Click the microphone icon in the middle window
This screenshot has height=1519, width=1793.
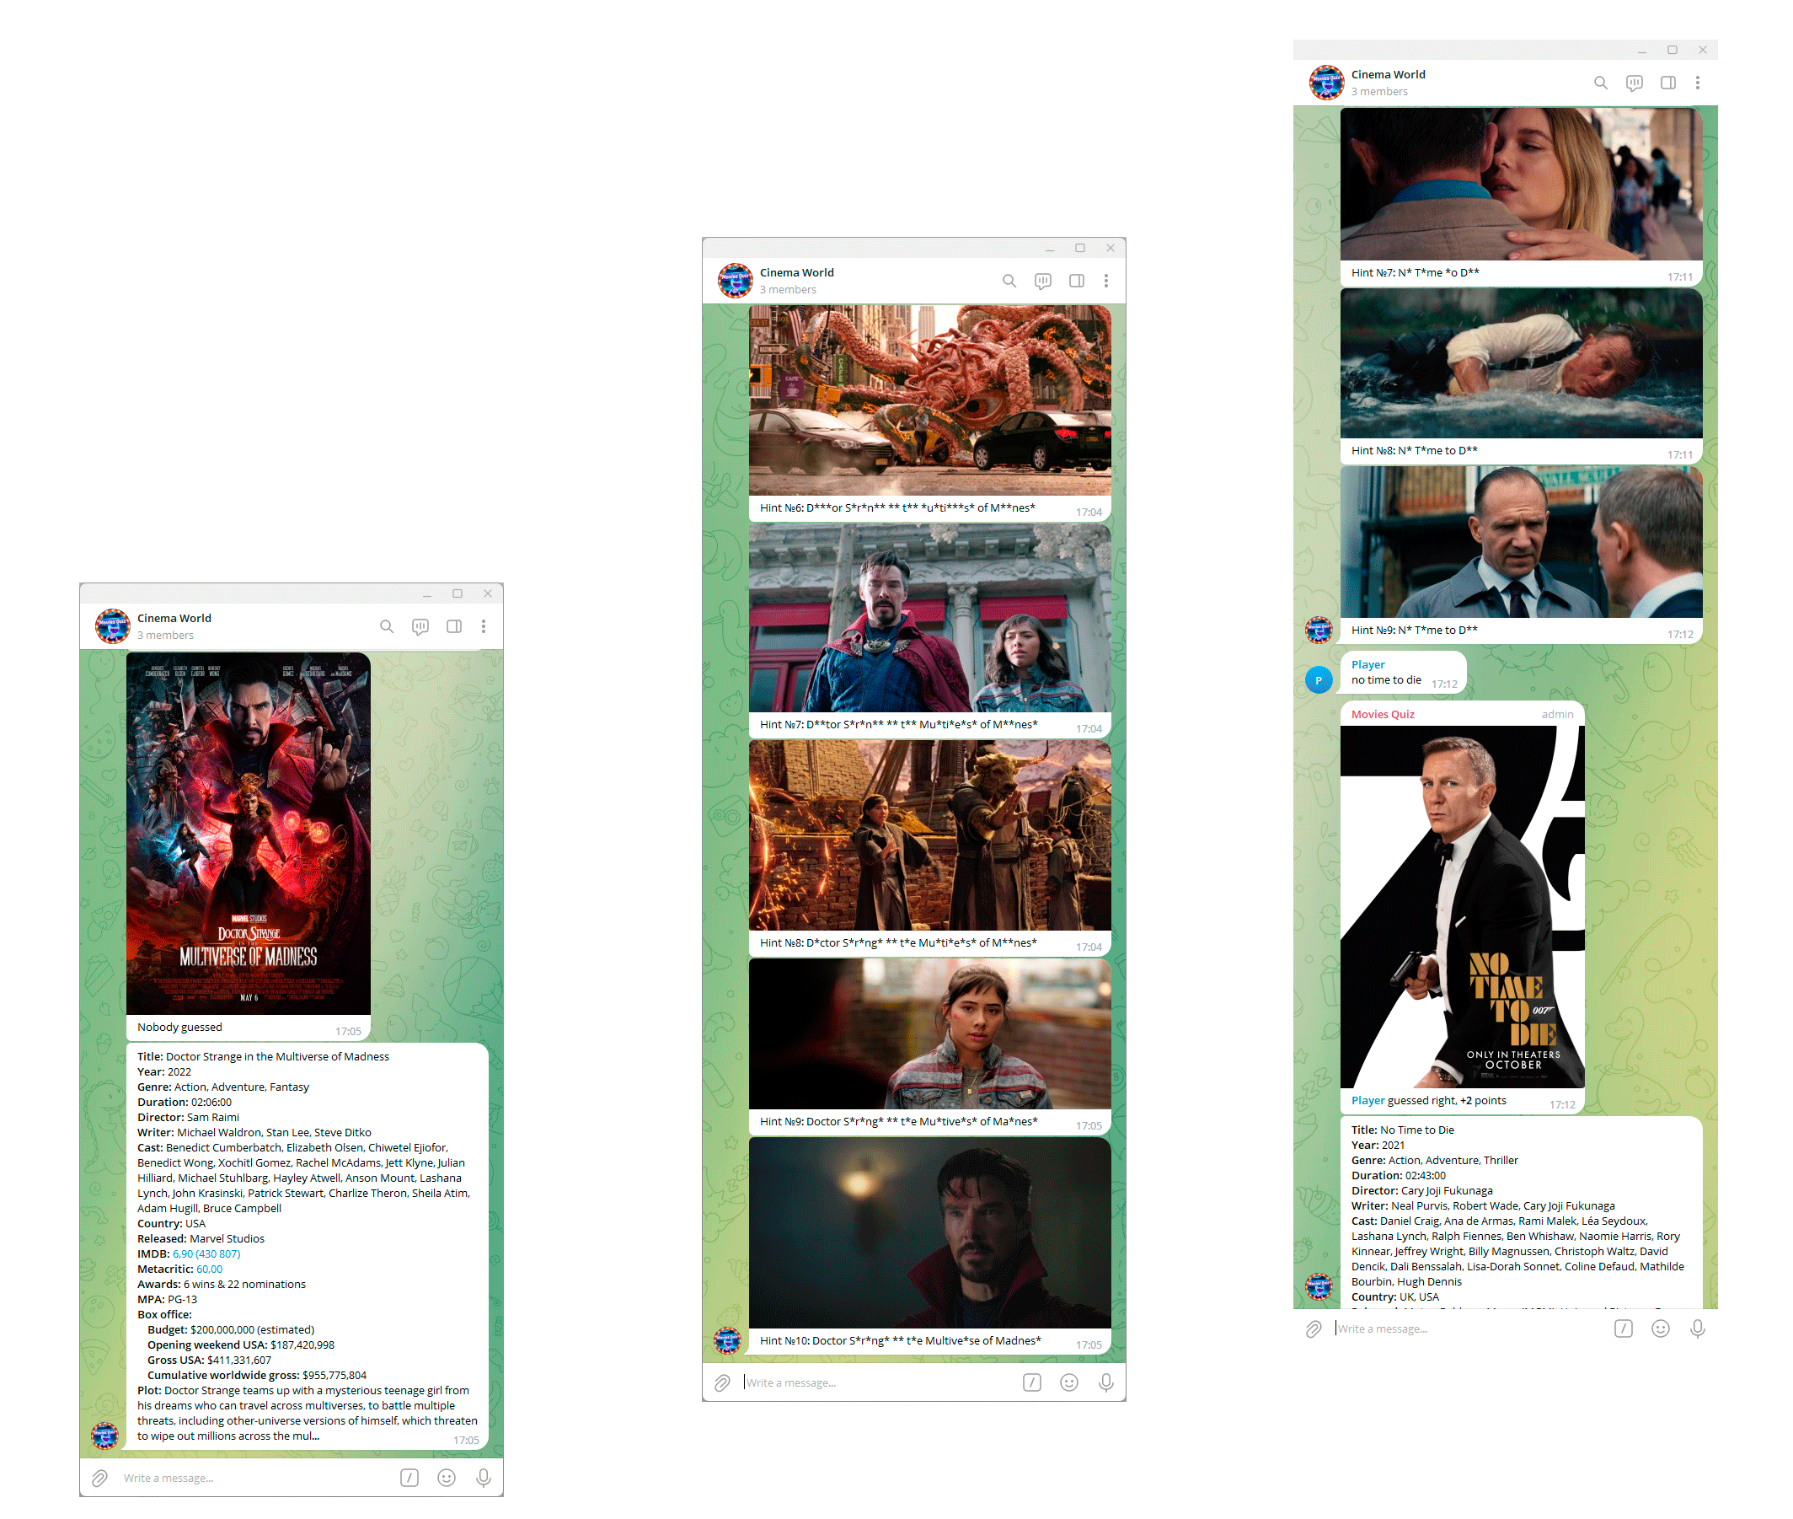click(x=1106, y=1384)
